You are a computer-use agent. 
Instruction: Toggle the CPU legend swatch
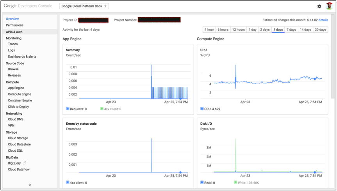[x=202, y=109]
